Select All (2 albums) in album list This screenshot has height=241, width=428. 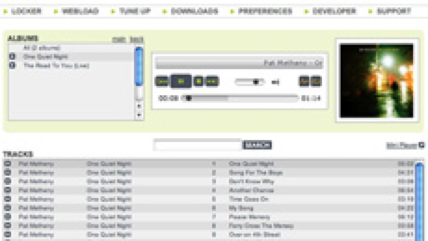click(x=42, y=47)
